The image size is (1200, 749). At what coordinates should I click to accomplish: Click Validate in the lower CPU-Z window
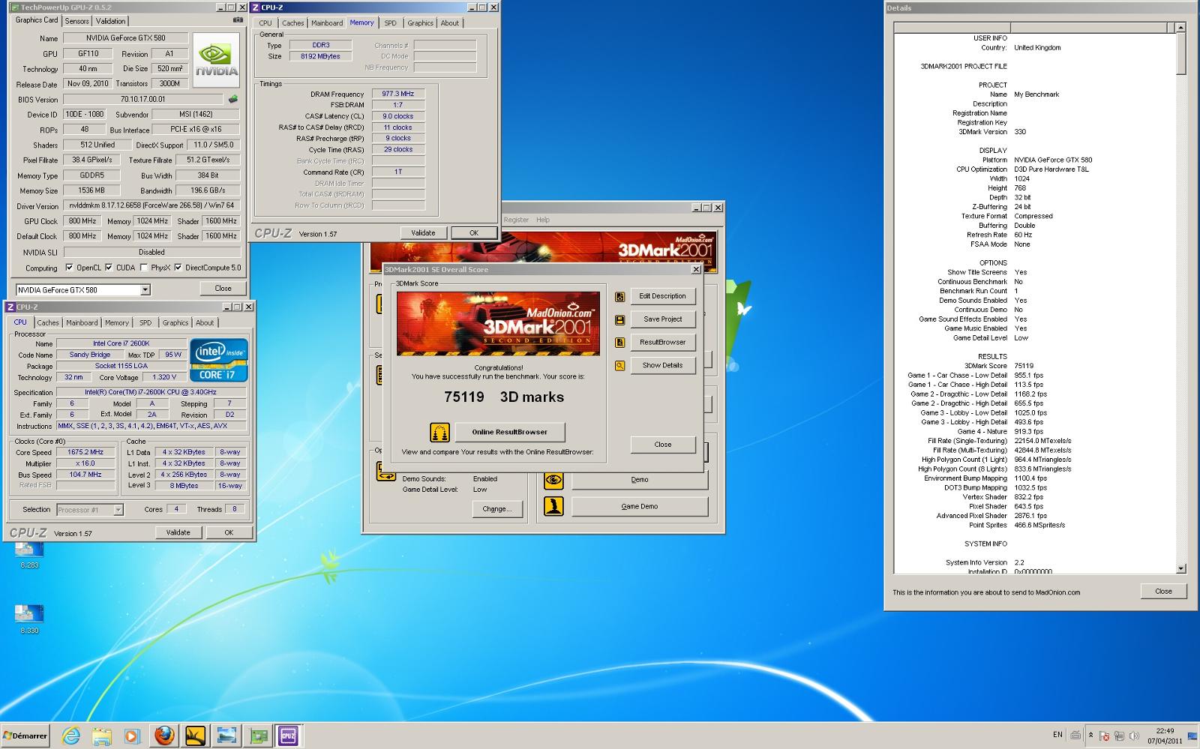pyautogui.click(x=178, y=533)
